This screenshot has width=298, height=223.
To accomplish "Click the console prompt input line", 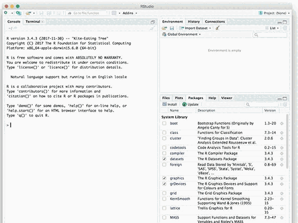I will [x=81, y=125].
